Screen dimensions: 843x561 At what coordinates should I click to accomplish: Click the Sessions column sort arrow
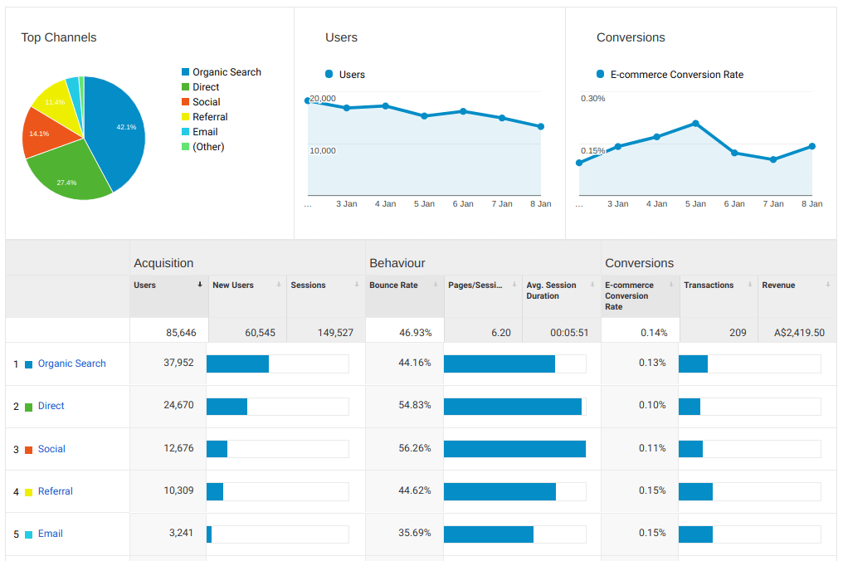(357, 285)
